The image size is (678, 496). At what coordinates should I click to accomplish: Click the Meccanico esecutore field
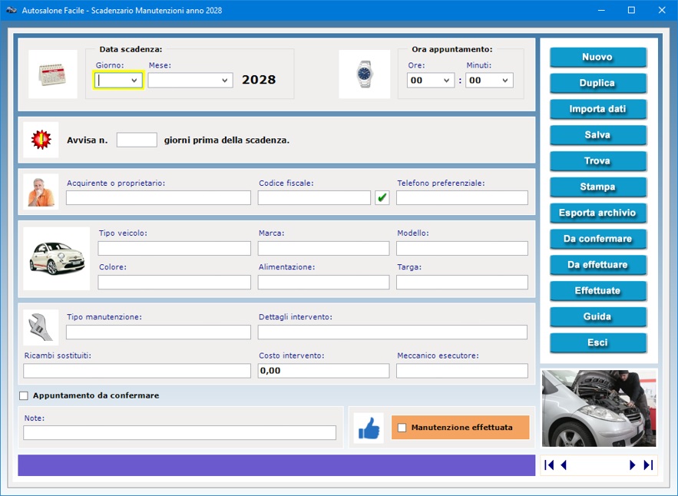pos(461,371)
